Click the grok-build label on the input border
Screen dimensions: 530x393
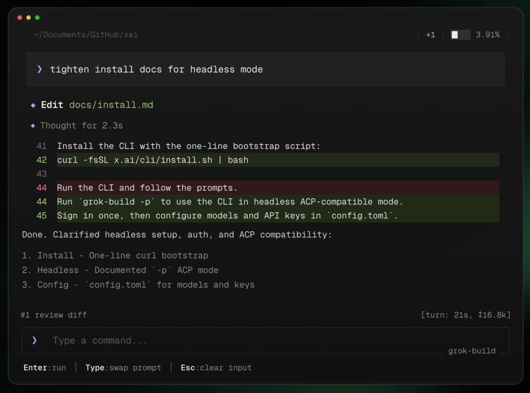click(472, 351)
